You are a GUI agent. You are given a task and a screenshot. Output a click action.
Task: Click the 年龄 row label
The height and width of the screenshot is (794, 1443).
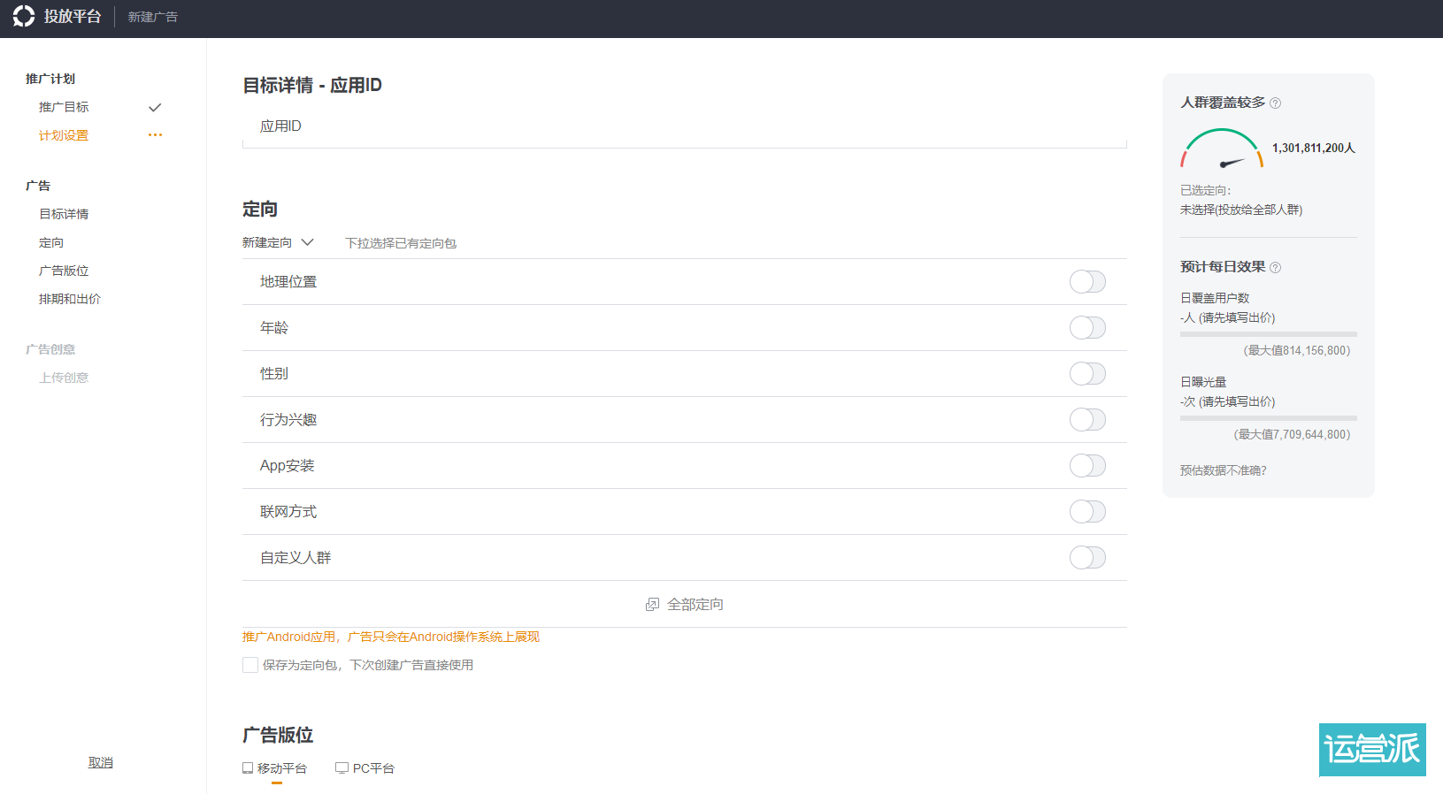pos(274,328)
